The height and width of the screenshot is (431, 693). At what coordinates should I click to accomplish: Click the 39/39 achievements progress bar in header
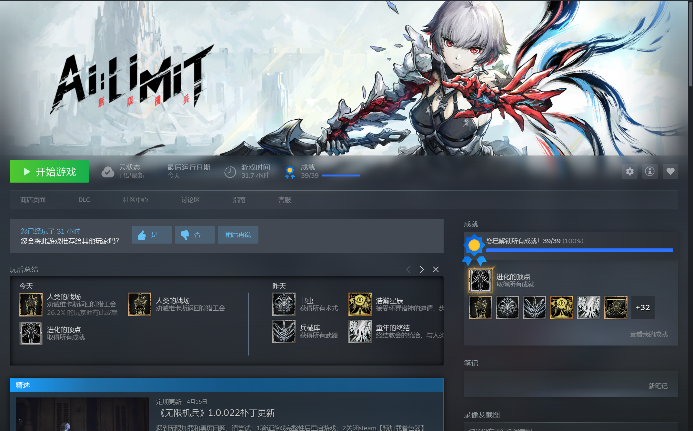click(x=341, y=175)
